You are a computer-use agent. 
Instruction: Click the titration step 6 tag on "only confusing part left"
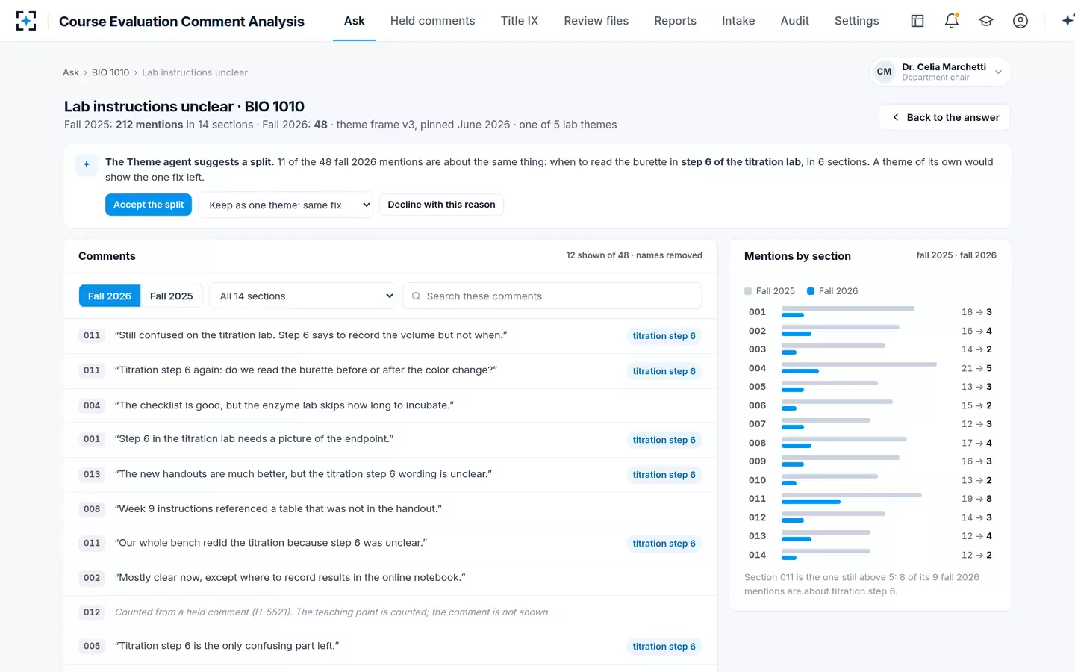(664, 647)
